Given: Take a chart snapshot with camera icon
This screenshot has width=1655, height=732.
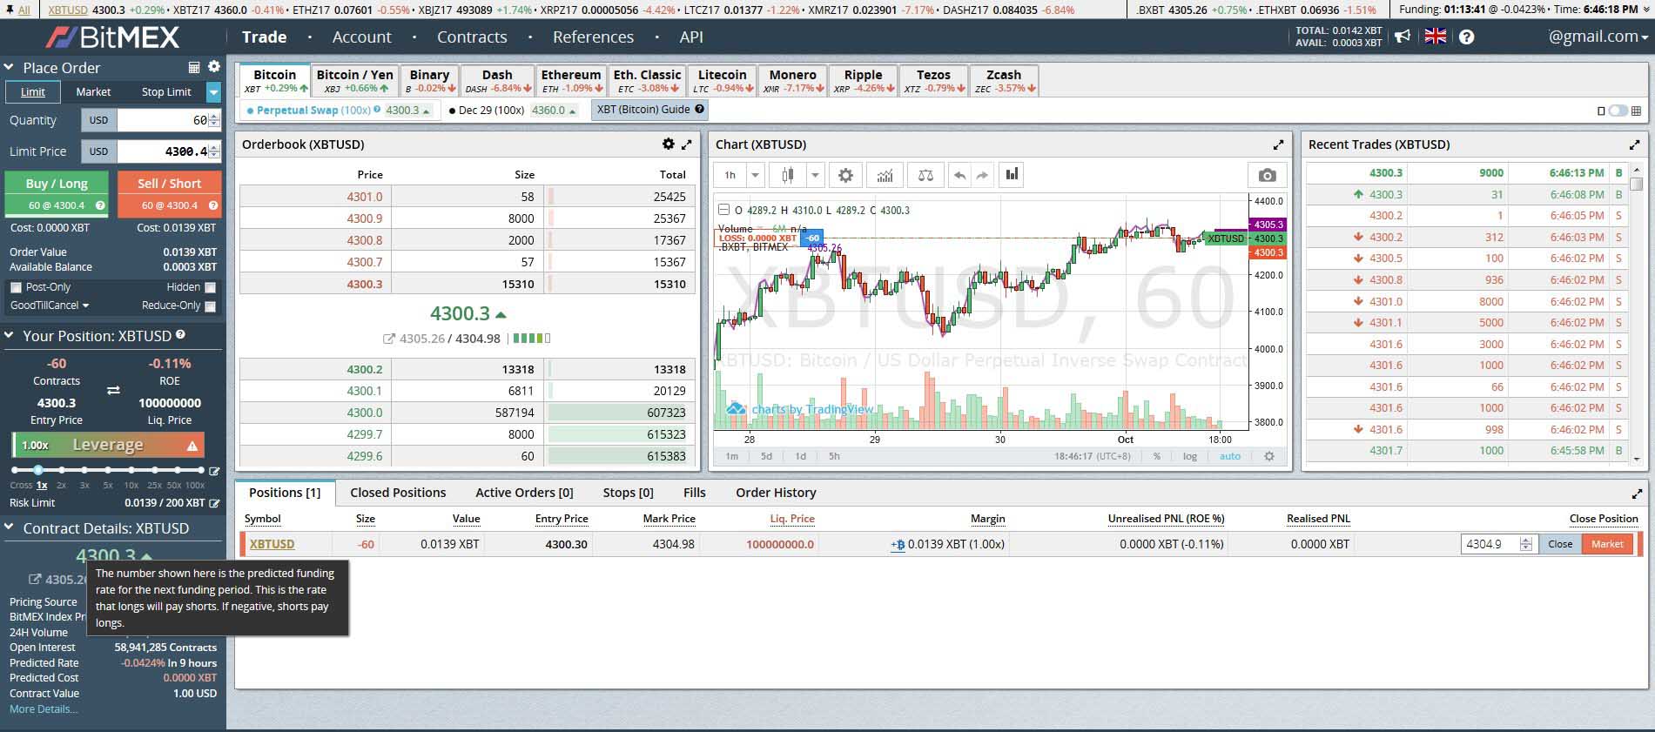Looking at the screenshot, I should click(x=1267, y=175).
